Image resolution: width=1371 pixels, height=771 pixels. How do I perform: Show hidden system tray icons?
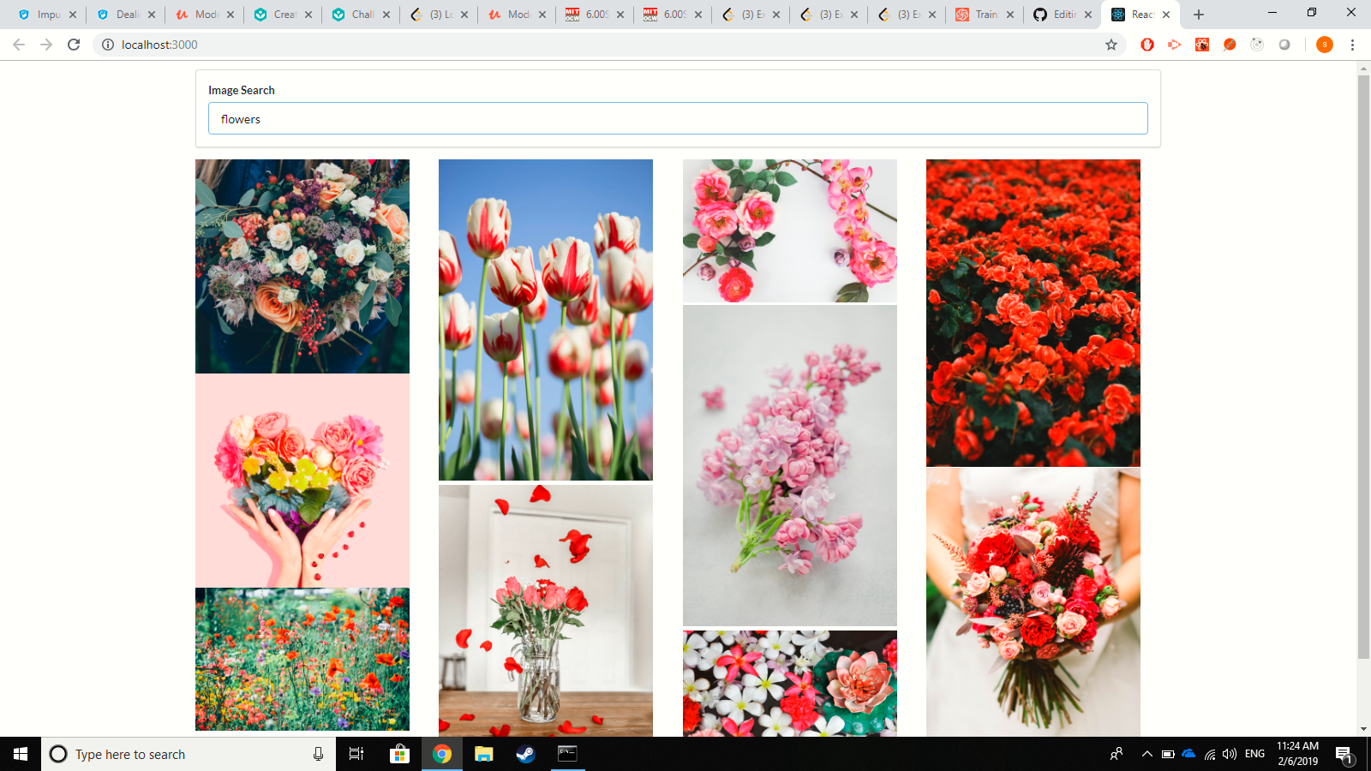(1146, 754)
